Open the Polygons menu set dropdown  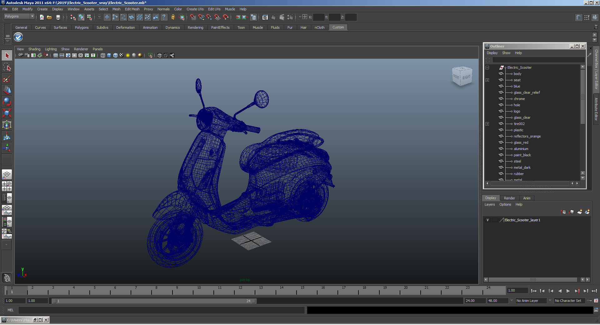pos(19,16)
